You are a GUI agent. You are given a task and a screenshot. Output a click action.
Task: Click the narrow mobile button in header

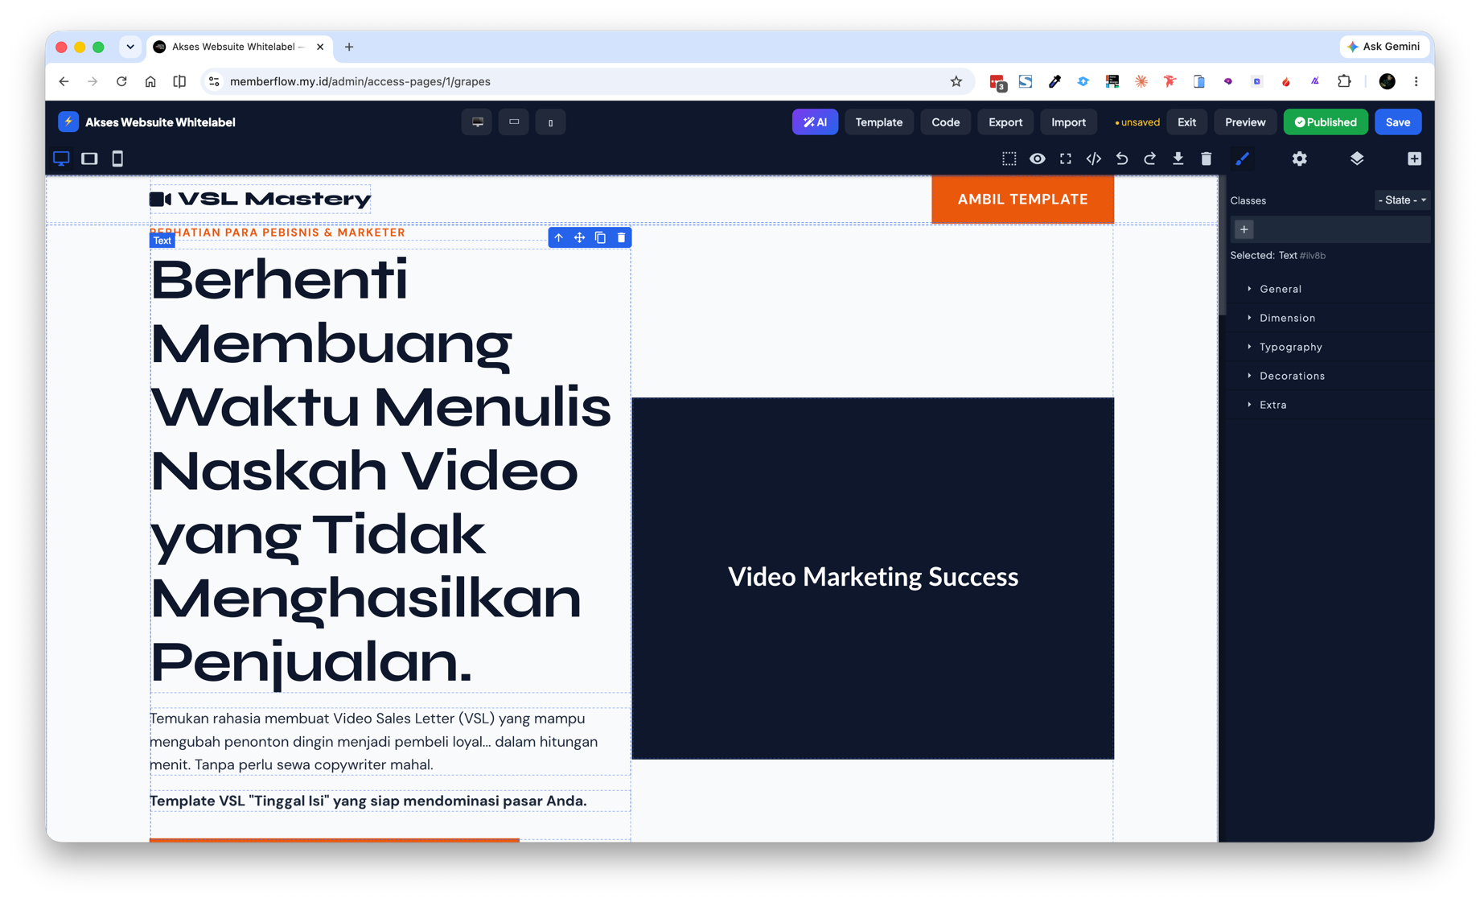[x=550, y=122]
